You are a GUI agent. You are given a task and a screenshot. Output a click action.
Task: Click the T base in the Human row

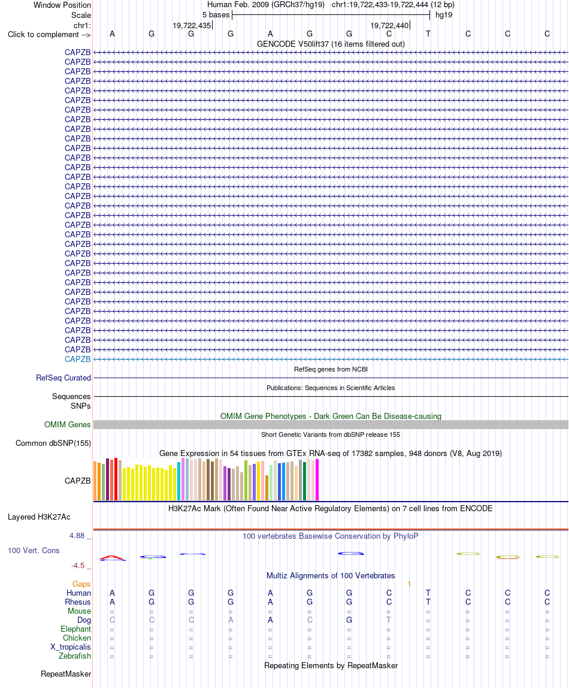point(428,593)
